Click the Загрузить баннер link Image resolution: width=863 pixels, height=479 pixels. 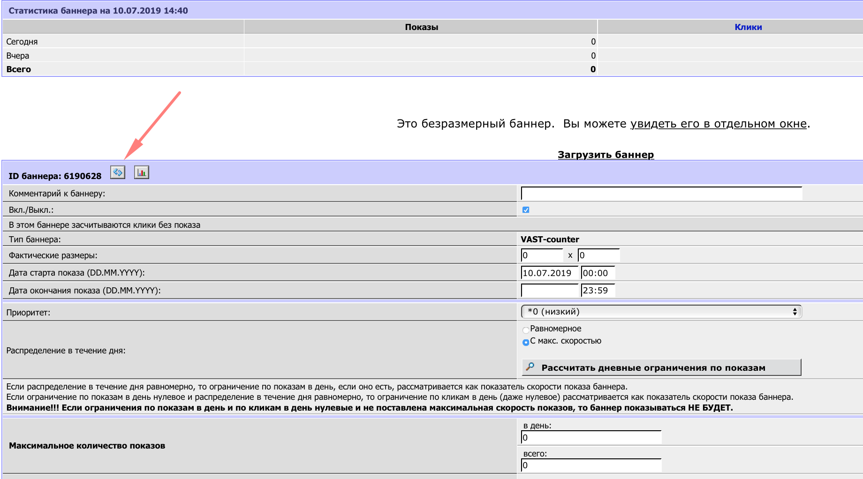606,155
